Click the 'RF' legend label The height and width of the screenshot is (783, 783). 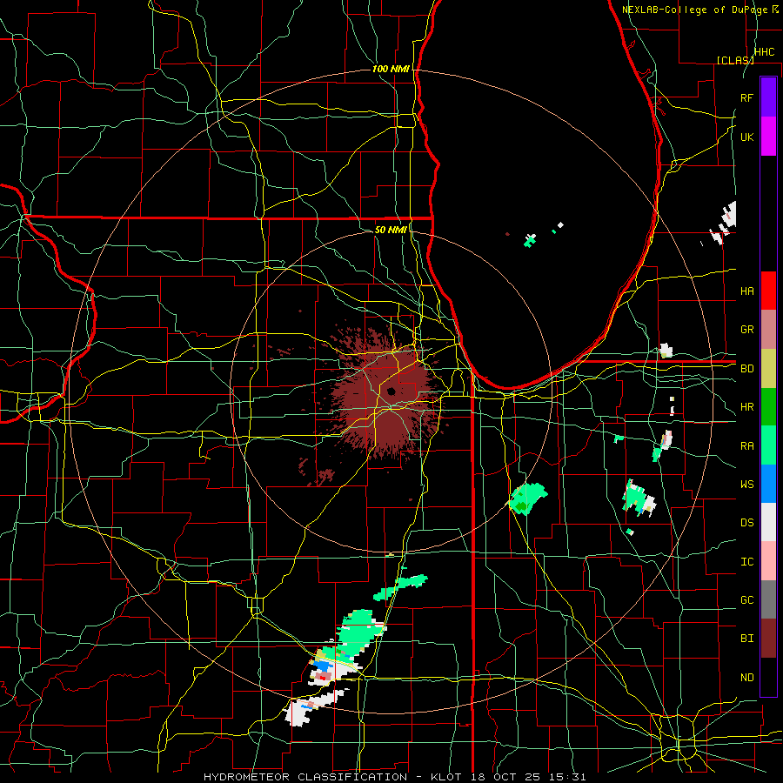pyautogui.click(x=746, y=97)
